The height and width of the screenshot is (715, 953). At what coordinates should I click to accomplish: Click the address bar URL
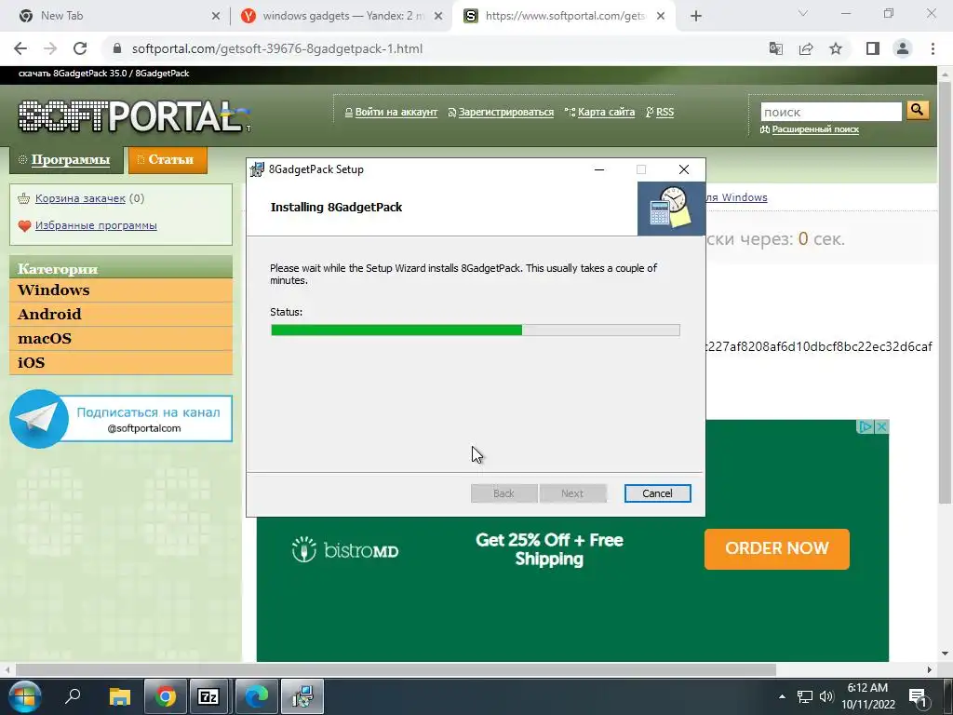click(x=277, y=48)
